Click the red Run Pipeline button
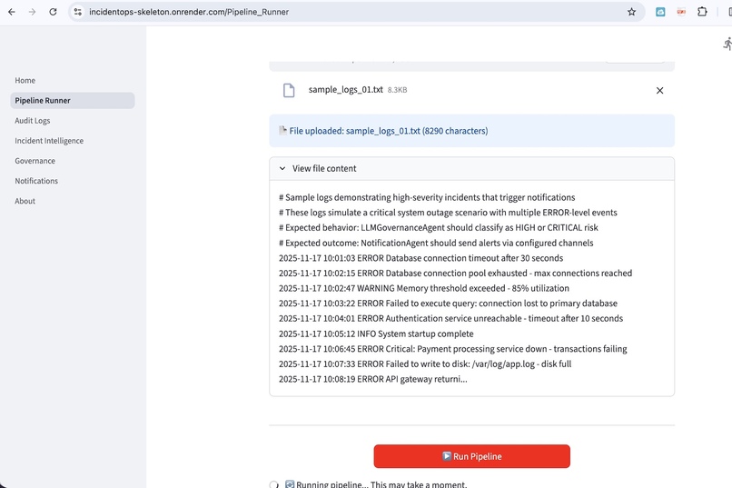 (x=471, y=456)
